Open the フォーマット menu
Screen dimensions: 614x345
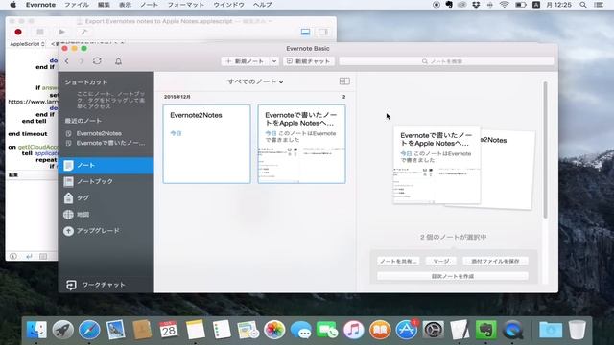click(x=186, y=5)
